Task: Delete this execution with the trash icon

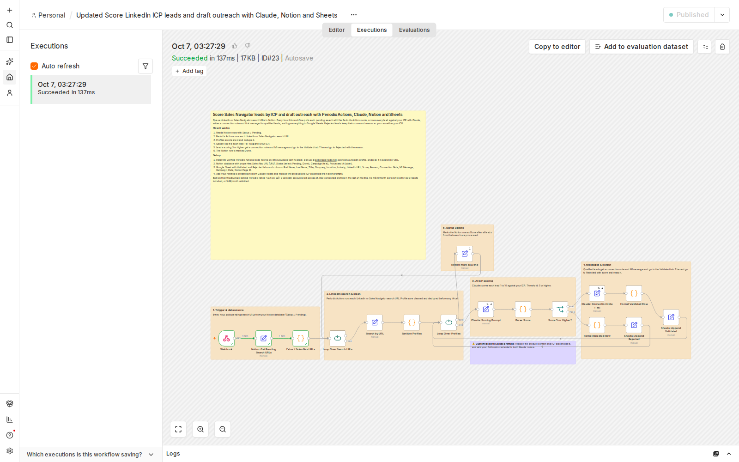Action: [722, 47]
